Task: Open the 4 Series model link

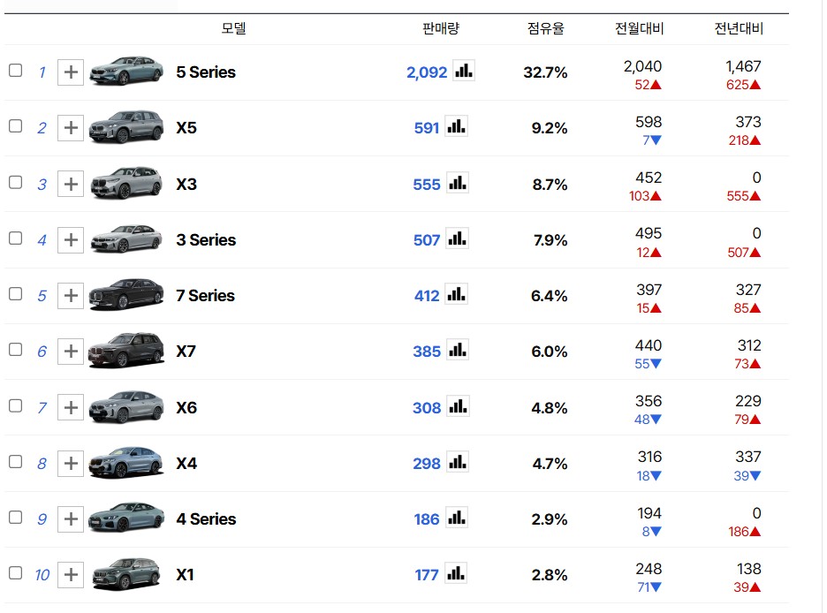Action: [206, 519]
